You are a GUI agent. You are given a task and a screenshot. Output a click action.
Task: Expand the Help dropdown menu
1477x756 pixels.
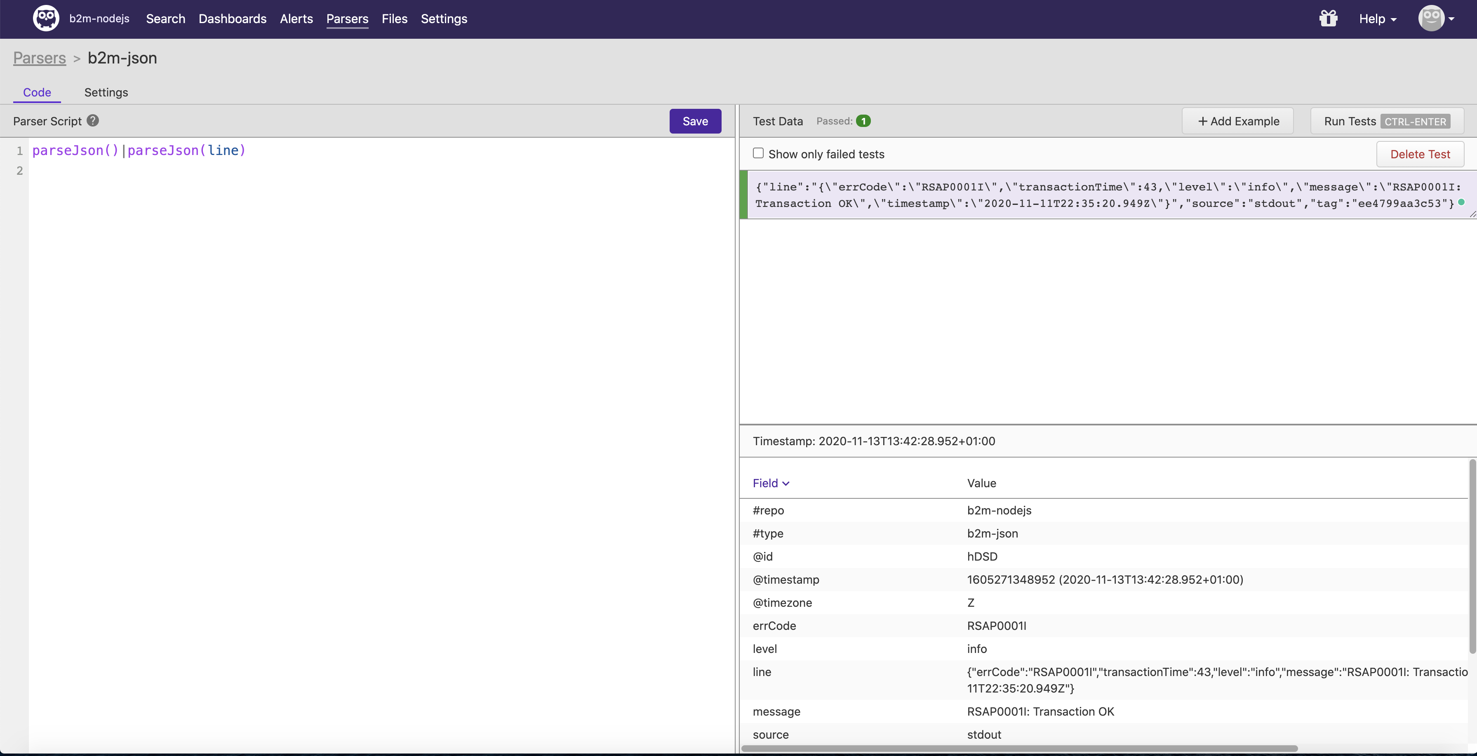coord(1377,19)
